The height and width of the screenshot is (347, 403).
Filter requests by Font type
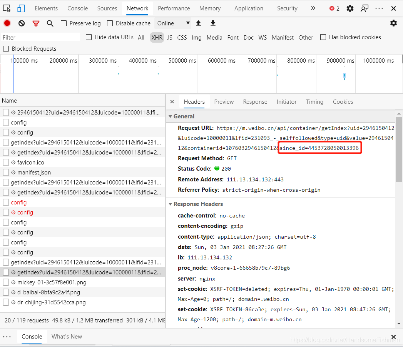click(233, 38)
